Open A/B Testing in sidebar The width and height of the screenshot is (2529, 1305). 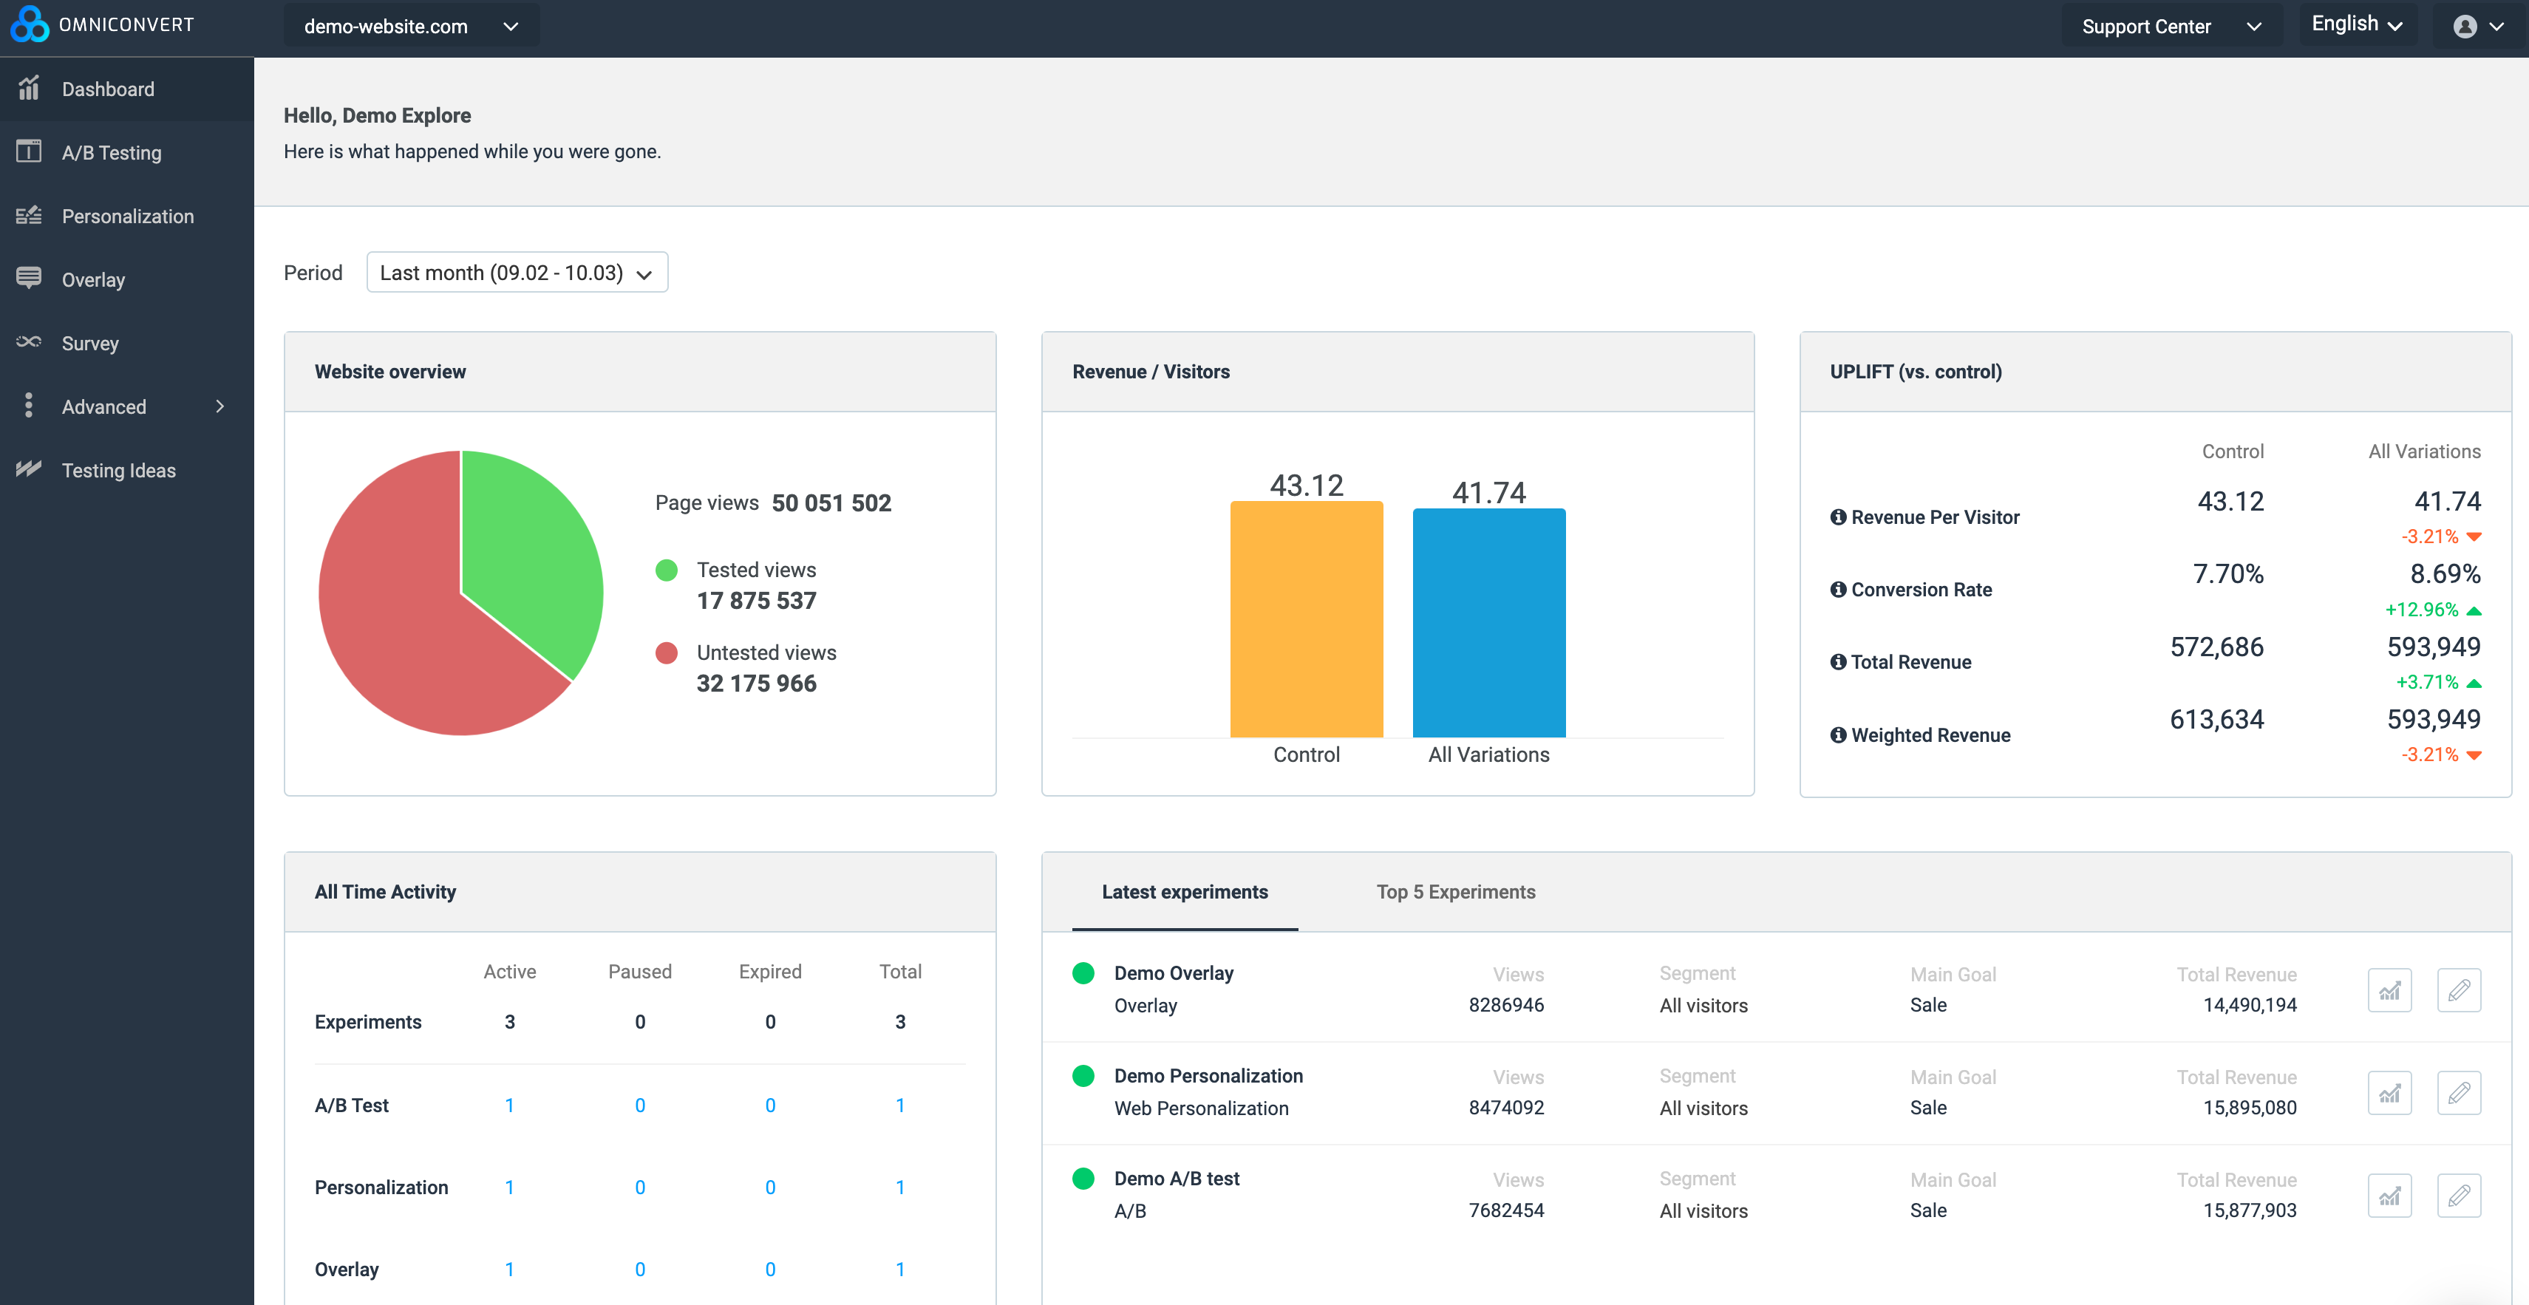point(111,152)
